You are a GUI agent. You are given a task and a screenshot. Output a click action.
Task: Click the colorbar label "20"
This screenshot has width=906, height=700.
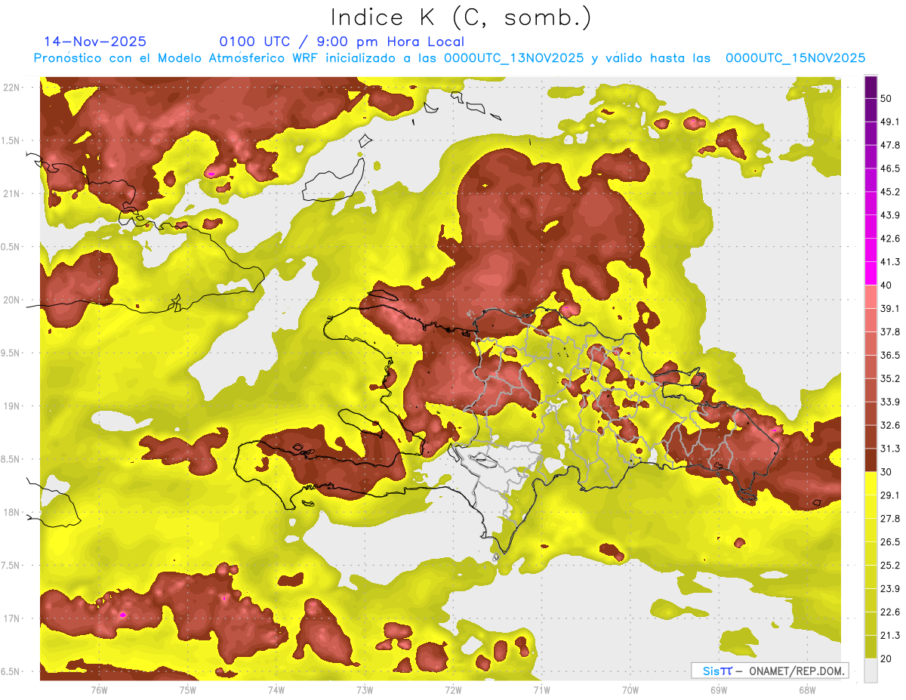click(x=887, y=658)
